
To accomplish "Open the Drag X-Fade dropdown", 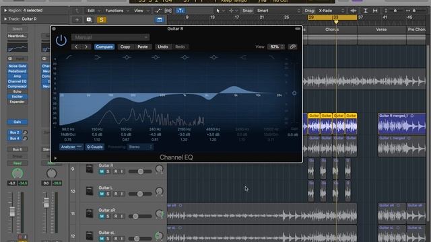I will pyautogui.click(x=331, y=11).
